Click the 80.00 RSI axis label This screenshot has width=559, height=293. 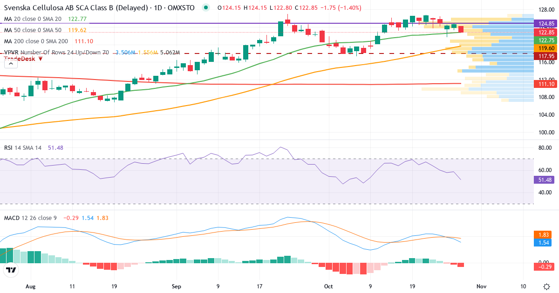(545, 148)
